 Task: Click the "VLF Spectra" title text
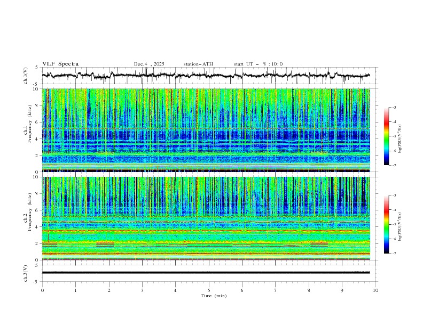tap(60, 64)
